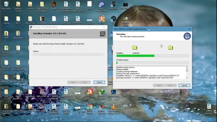Screen dimensions: 217x122
Task: Open the MTN shortcut icon
Action: (102, 20)
